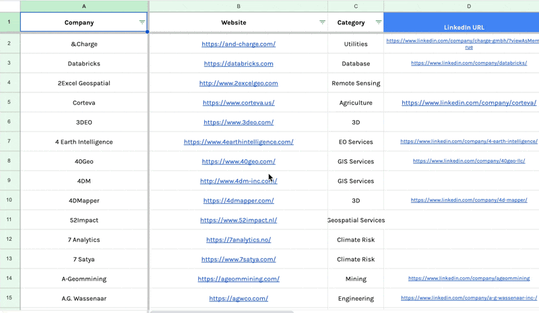Image resolution: width=539 pixels, height=313 pixels.
Task: Select column C header
Action: (x=356, y=6)
